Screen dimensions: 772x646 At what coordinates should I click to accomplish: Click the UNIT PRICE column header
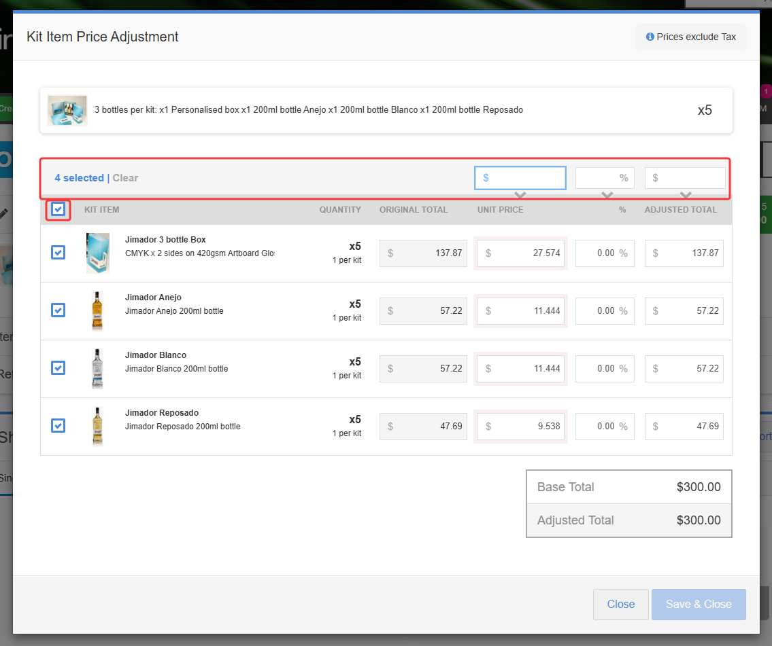click(x=500, y=210)
